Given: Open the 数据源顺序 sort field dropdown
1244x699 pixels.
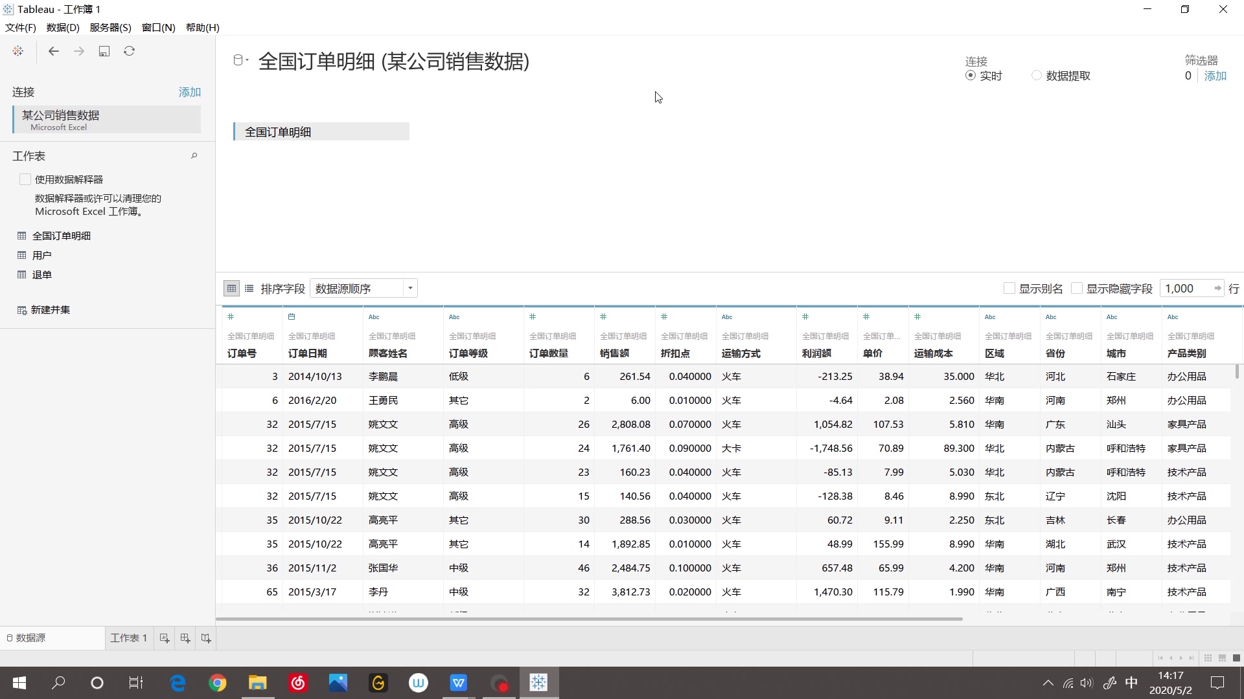Looking at the screenshot, I should pyautogui.click(x=409, y=288).
